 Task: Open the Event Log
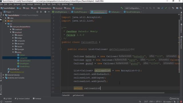174,98
